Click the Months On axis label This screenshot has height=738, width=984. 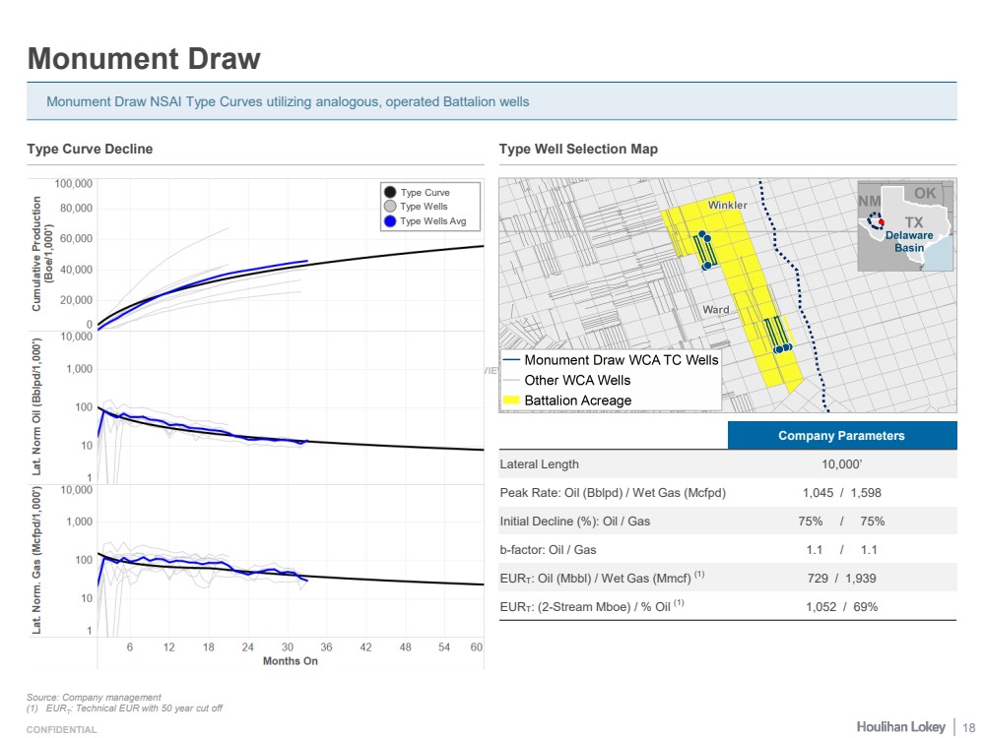(290, 661)
